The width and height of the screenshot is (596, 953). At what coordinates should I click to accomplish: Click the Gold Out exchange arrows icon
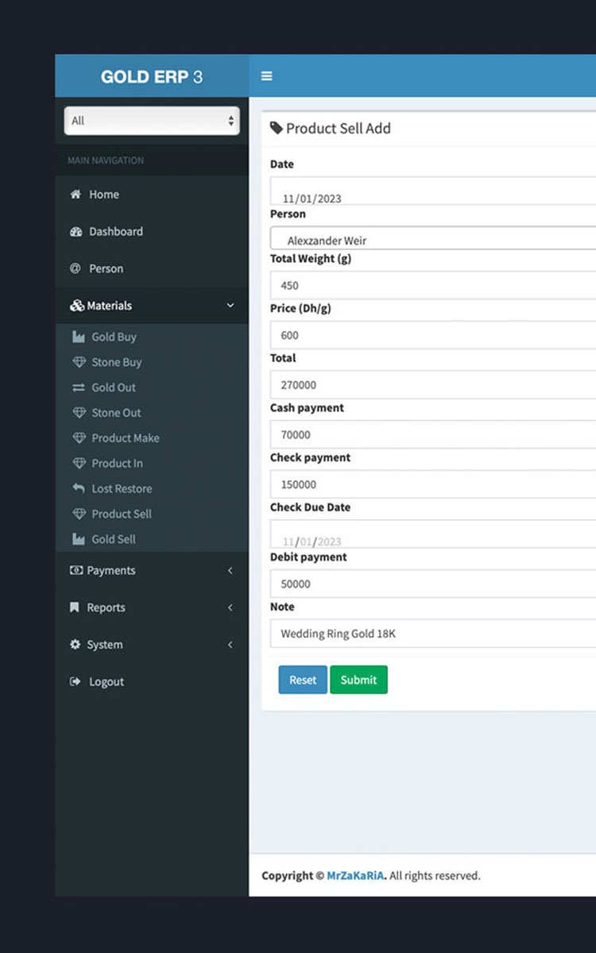(x=79, y=388)
